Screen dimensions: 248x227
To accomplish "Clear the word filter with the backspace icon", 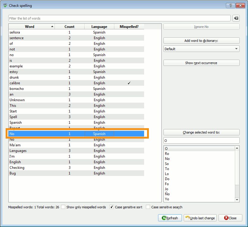I will [236, 18].
